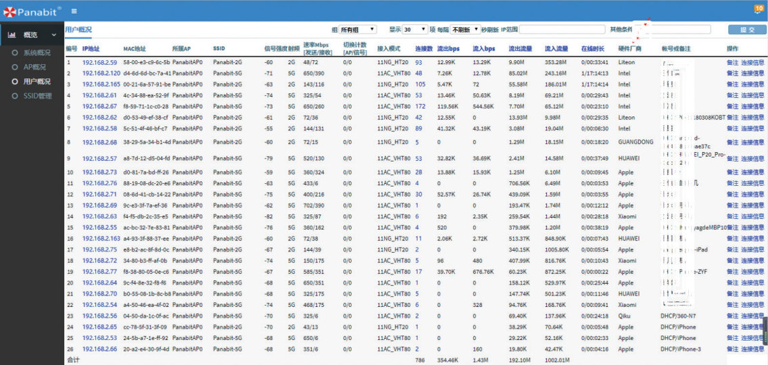The width and height of the screenshot is (768, 365).
Task: Select the DHCP/360-N7 remark cell
Action: (x=678, y=316)
